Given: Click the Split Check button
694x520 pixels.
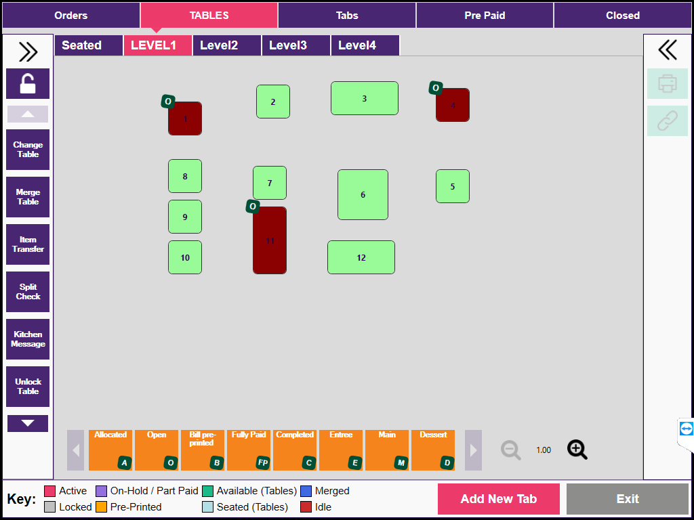Looking at the screenshot, I should 28,291.
